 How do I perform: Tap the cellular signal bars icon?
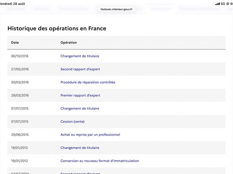point(218,4)
